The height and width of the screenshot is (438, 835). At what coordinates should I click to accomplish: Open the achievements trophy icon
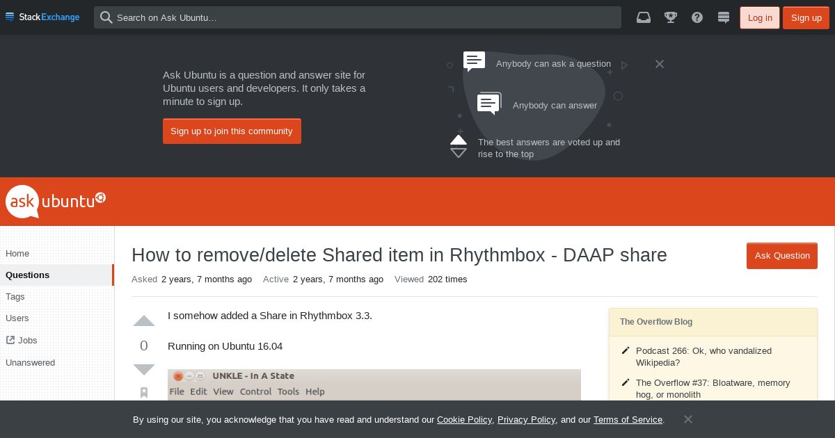coord(671,17)
